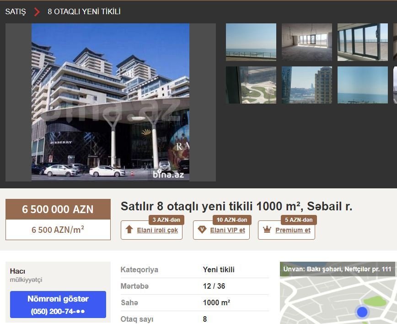Select the open sea horizon thumbnail
The image size is (397, 324).
(363, 85)
